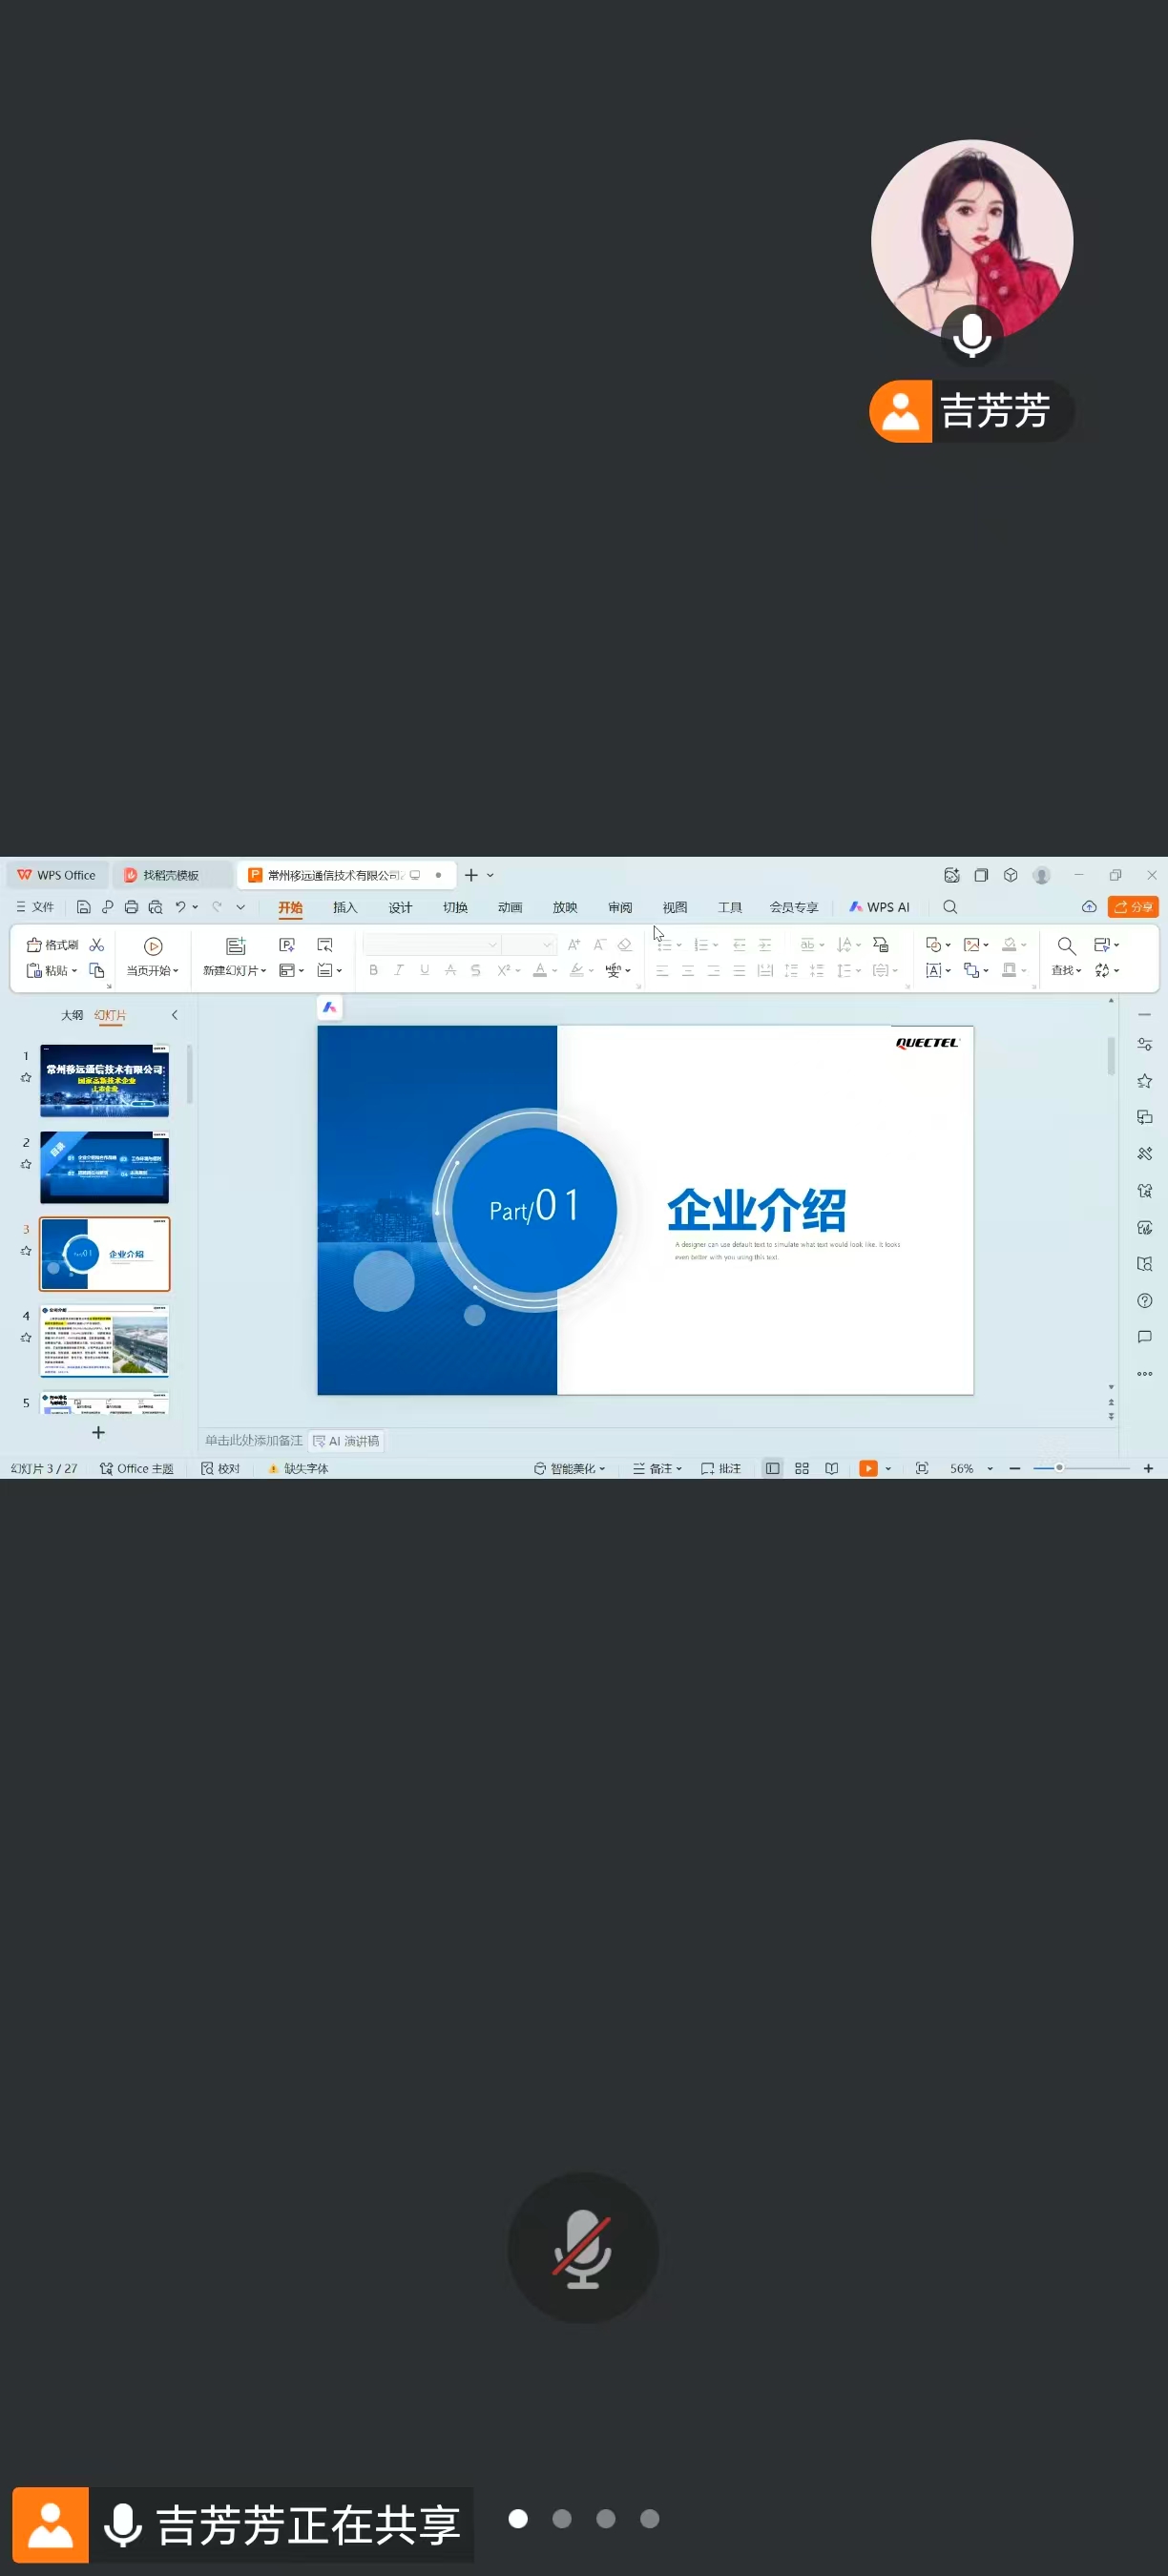Toggle normal view in status bar

coord(772,1468)
